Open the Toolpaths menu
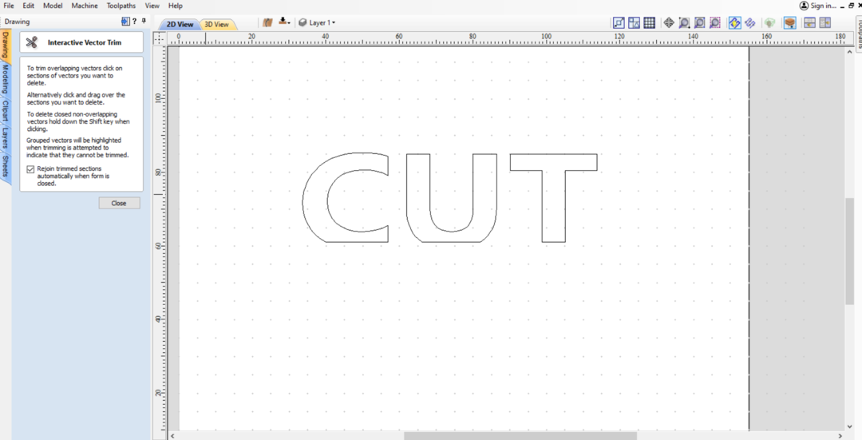This screenshot has height=440, width=862. 121,6
